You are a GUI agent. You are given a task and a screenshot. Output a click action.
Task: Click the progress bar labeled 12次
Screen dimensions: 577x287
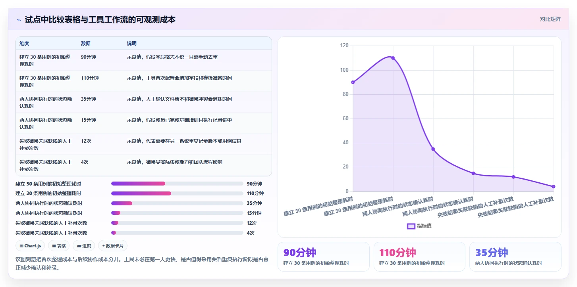pos(177,223)
